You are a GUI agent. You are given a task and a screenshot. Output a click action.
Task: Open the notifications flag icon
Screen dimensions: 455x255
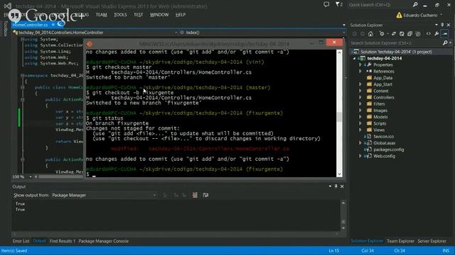point(338,4)
